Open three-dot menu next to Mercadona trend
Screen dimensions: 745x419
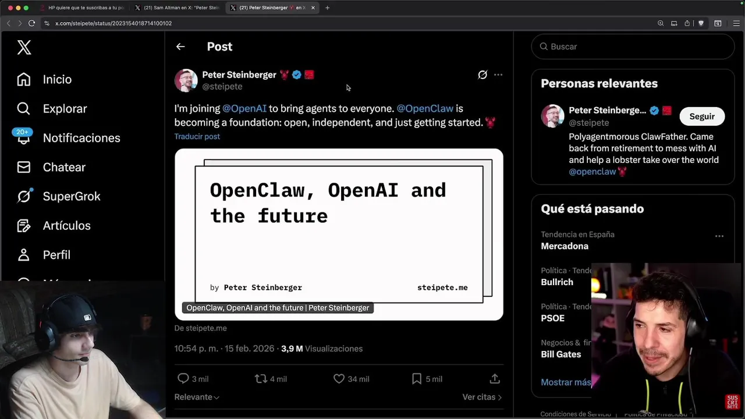[x=719, y=236]
